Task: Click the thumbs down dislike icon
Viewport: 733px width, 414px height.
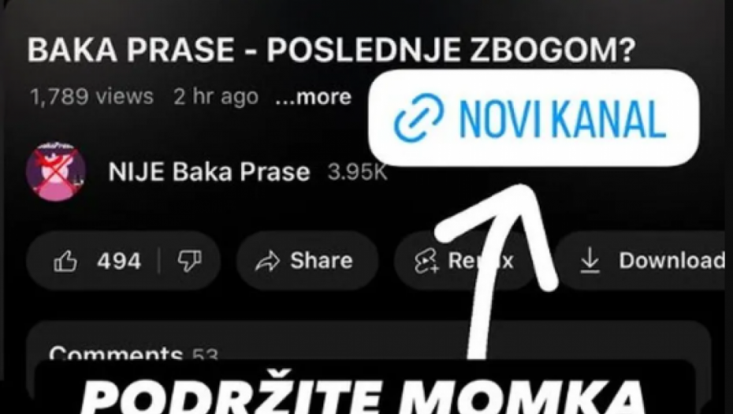Action: (189, 260)
